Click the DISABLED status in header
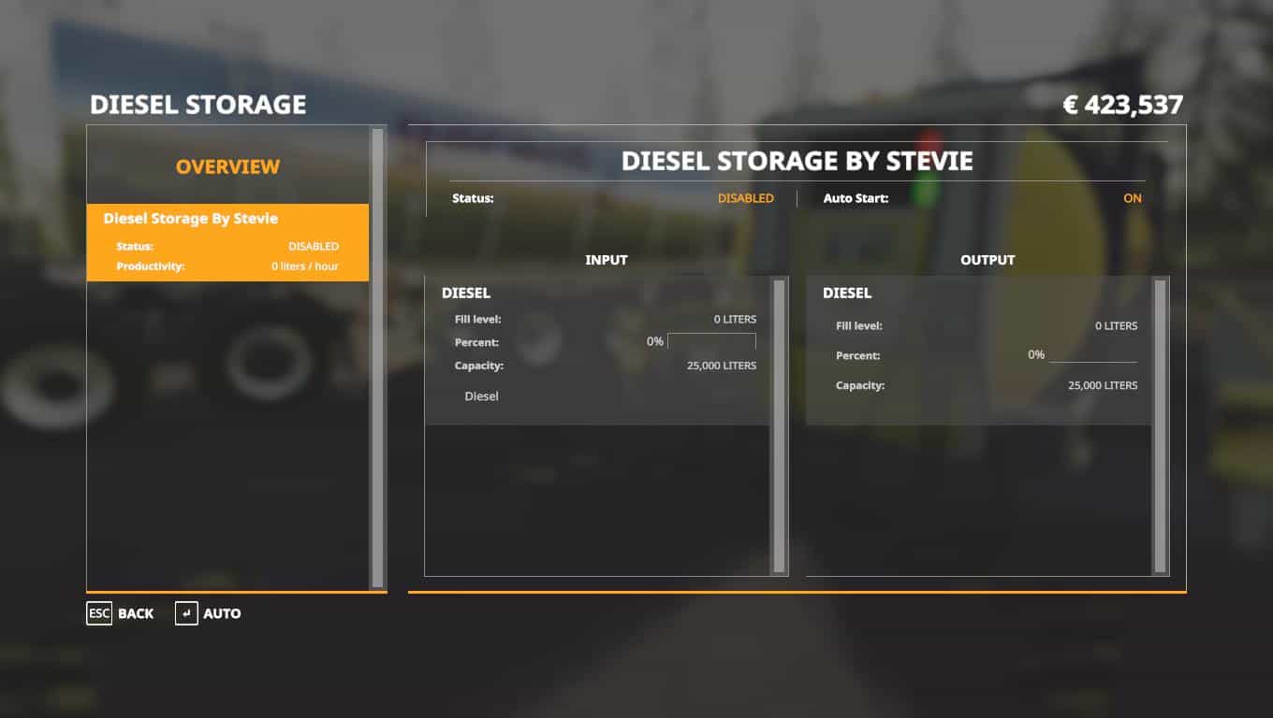The image size is (1273, 718). [745, 198]
